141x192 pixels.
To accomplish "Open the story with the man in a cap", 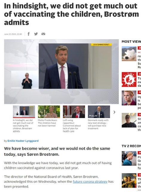I will [129, 120].
